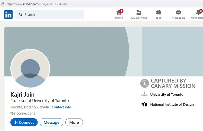
Task: Click the default profile photo avatar
Action: tap(30, 68)
